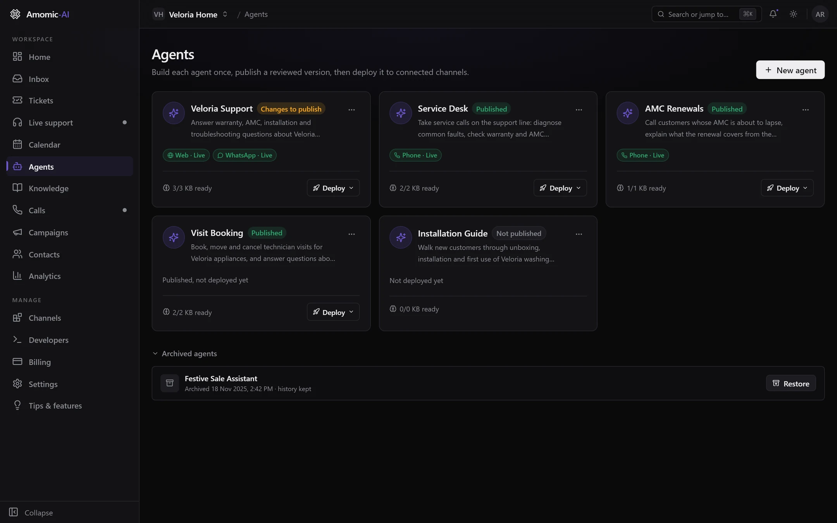Image resolution: width=837 pixels, height=523 pixels.
Task: Toggle the light theme sun icon
Action: (793, 14)
